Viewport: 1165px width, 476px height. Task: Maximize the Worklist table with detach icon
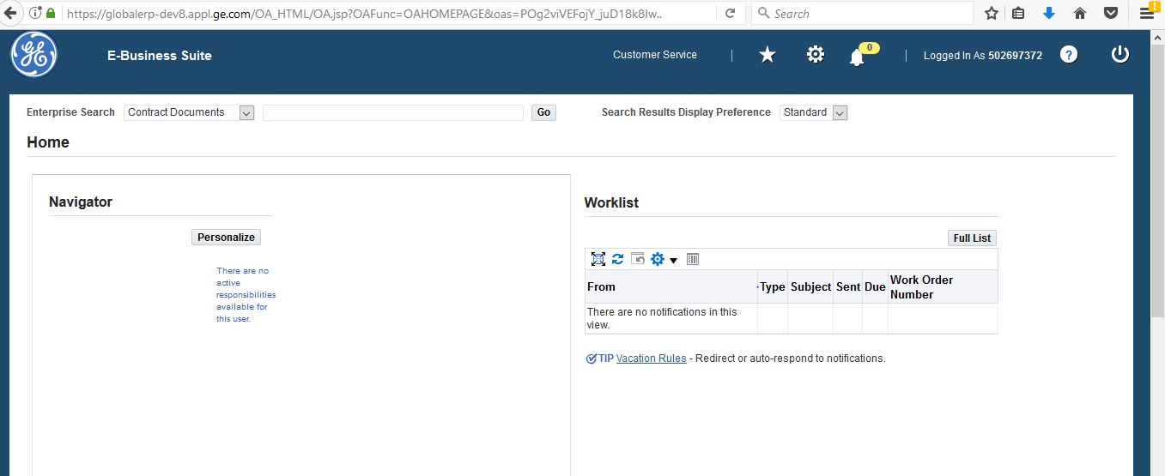click(x=598, y=259)
